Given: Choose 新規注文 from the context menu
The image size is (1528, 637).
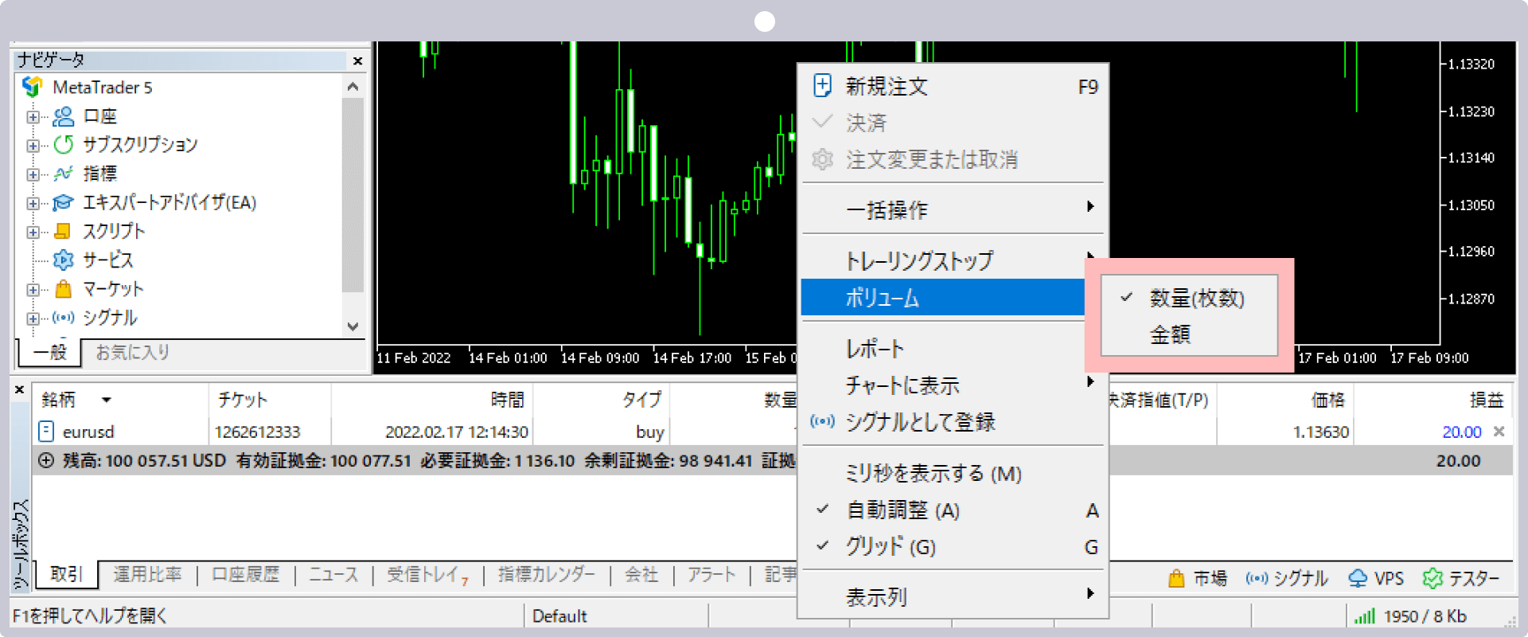Looking at the screenshot, I should [x=953, y=86].
